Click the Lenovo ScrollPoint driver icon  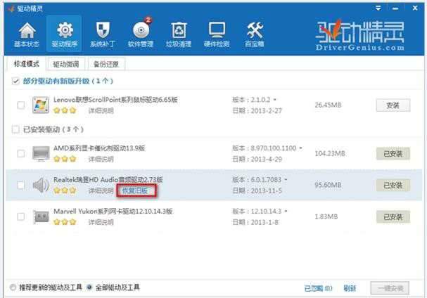(41, 105)
